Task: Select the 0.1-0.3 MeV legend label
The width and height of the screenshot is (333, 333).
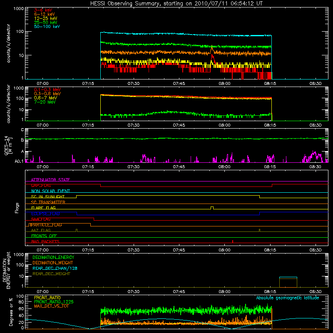Action: coord(47,89)
